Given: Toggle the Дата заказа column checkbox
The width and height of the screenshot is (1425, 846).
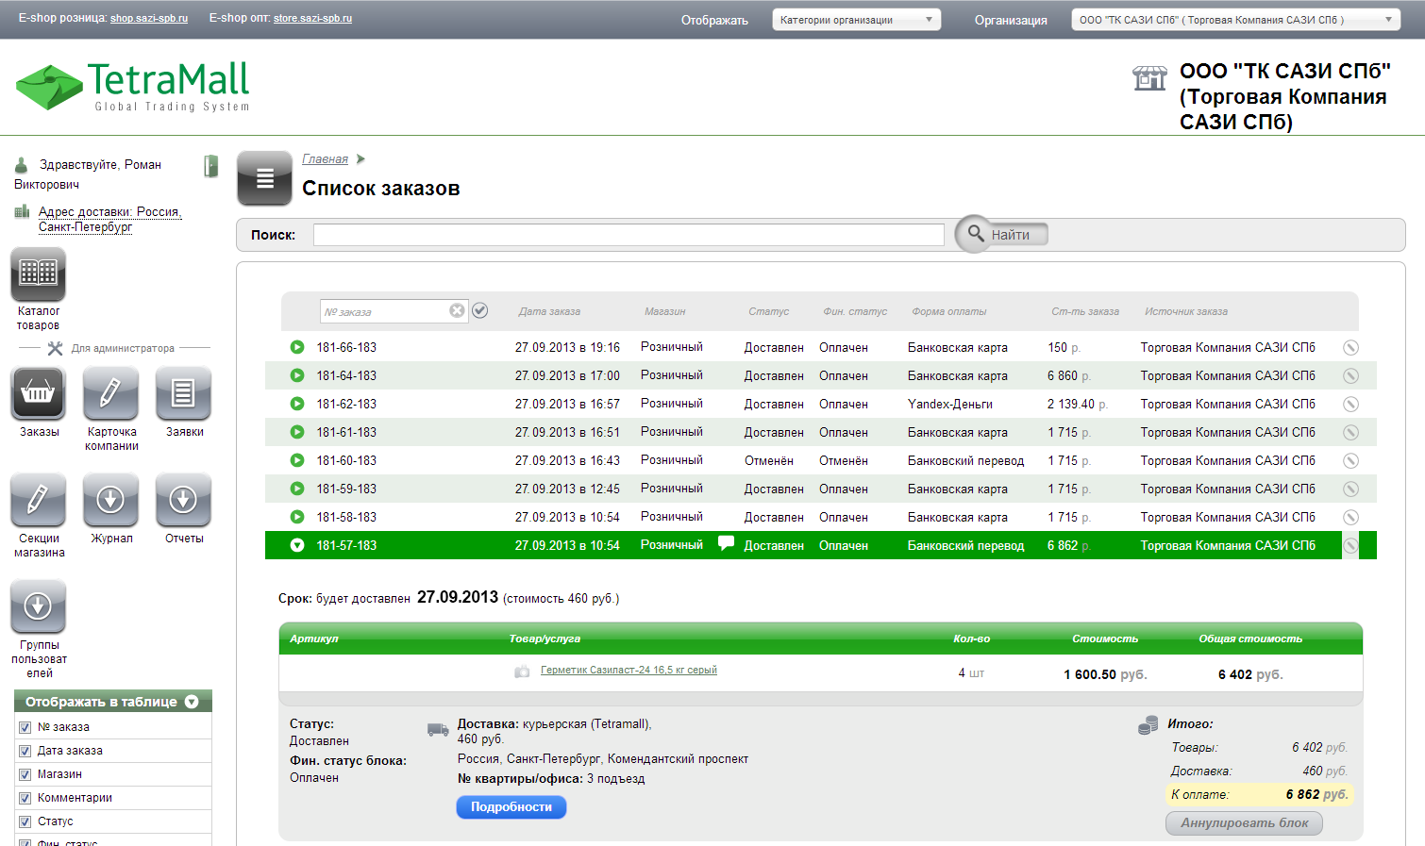Looking at the screenshot, I should coord(25,751).
